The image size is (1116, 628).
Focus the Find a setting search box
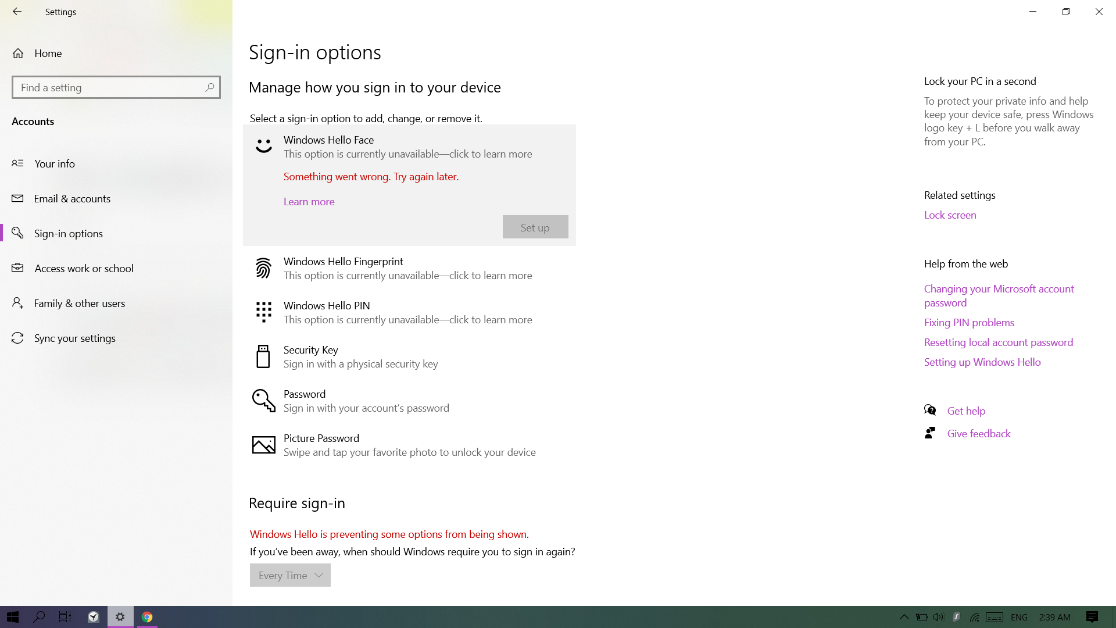[x=116, y=87]
